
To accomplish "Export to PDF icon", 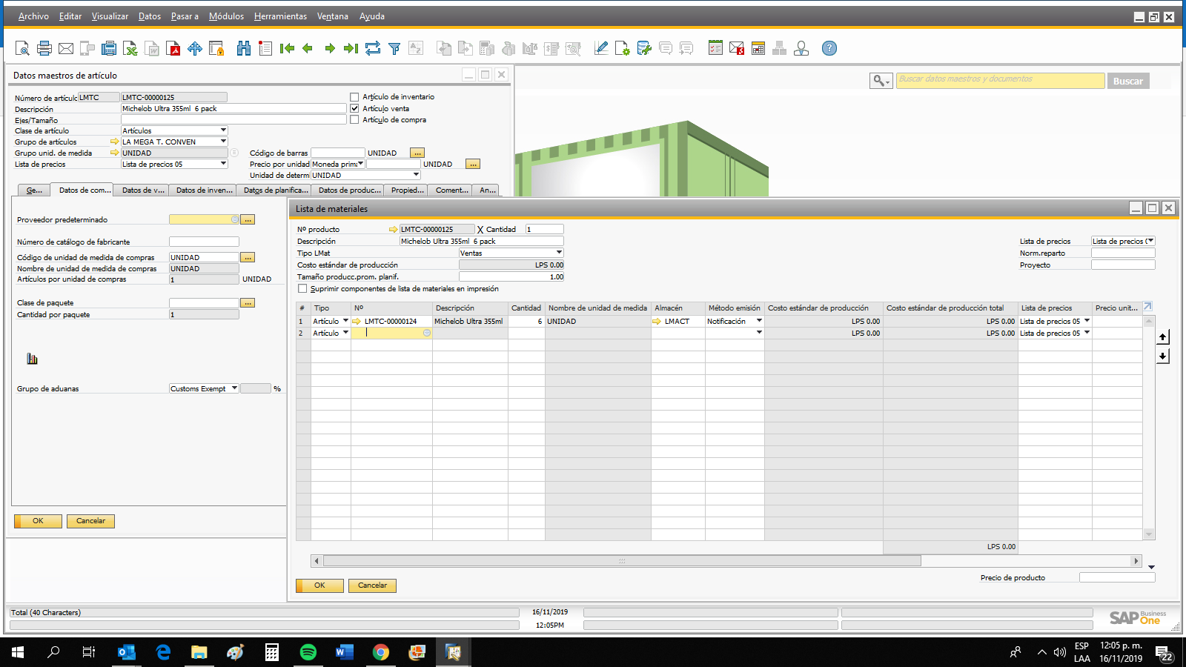I will coord(173,48).
